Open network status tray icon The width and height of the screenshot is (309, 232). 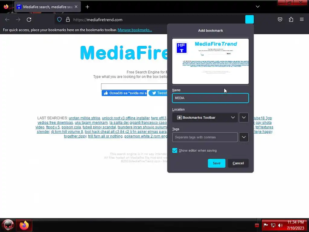(273, 225)
